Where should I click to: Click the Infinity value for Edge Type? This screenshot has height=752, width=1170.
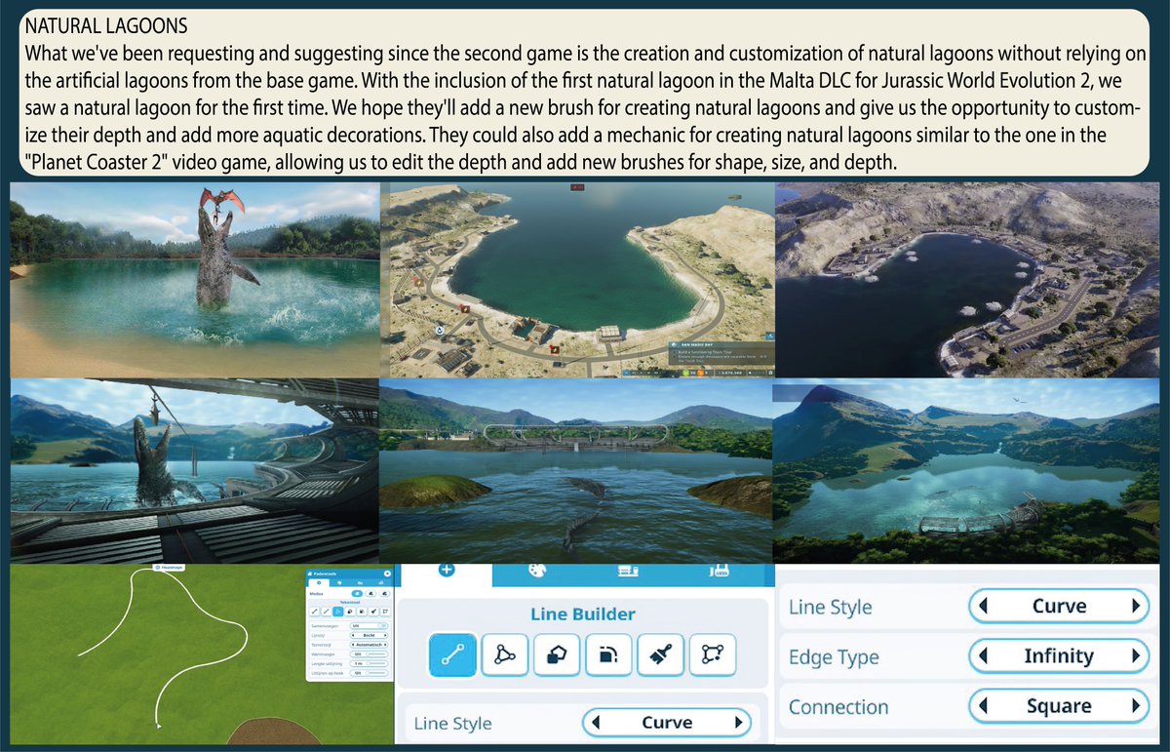(x=1059, y=656)
